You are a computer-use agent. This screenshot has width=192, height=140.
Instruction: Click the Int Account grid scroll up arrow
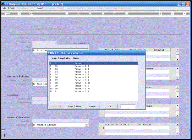177,124
